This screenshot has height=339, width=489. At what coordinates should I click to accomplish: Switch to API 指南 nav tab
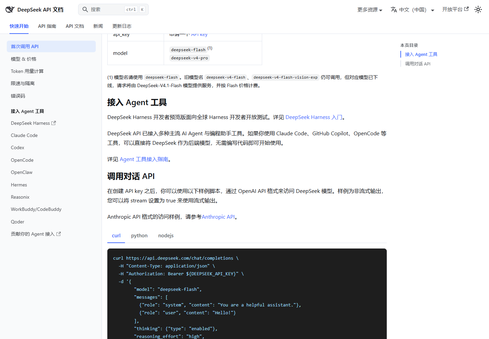47,26
